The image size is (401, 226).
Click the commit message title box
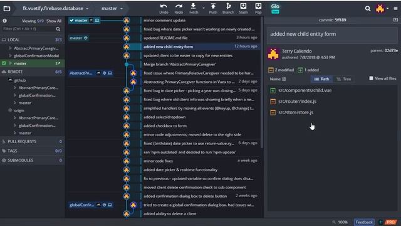click(x=332, y=35)
